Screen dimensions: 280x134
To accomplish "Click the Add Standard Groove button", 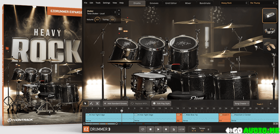I will (x=116, y=104).
